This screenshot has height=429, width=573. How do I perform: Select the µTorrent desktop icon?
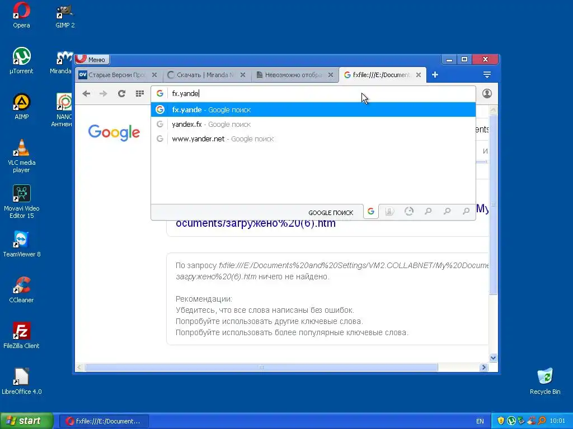[x=21, y=61]
